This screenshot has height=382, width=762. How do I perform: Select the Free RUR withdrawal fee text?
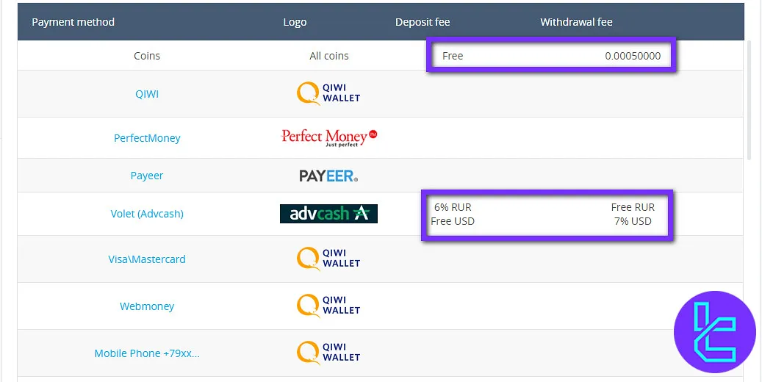[633, 207]
